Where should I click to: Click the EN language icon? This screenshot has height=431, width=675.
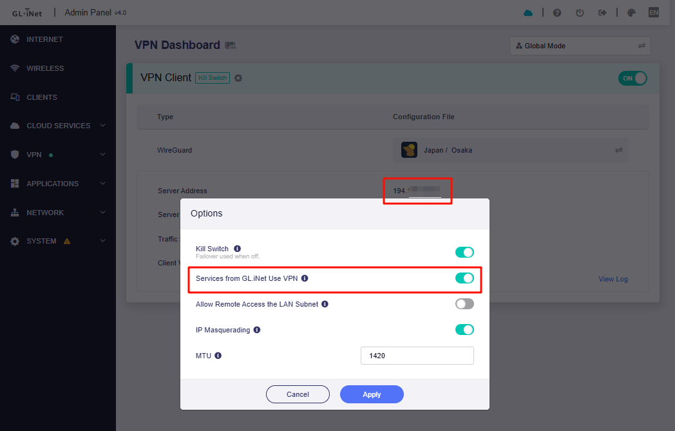(654, 12)
